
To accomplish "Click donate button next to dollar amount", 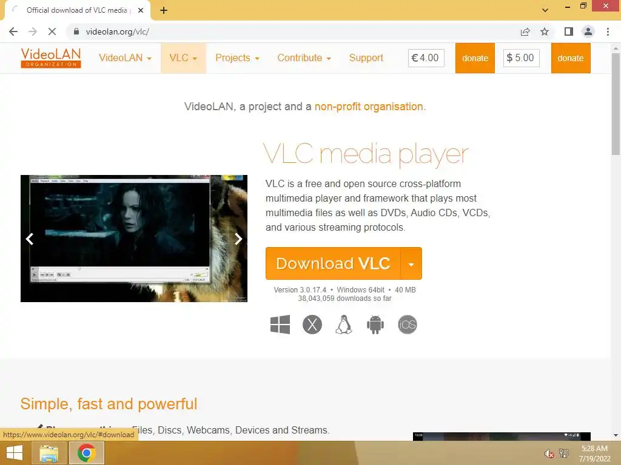I will point(571,58).
